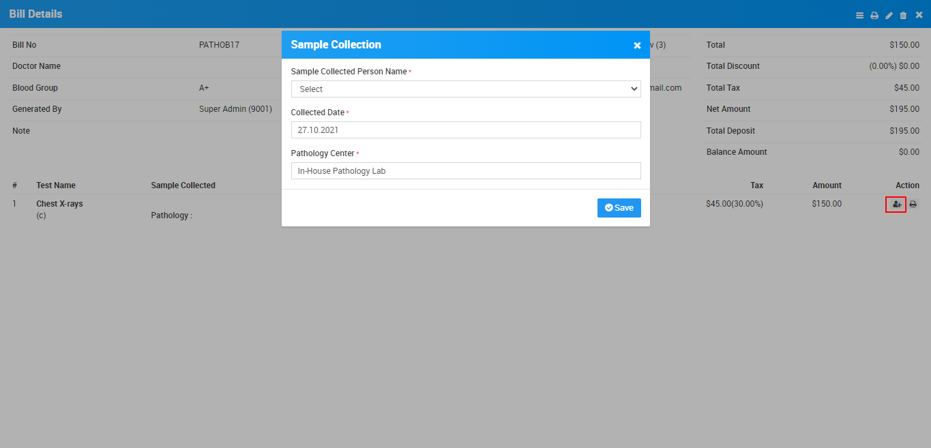Click the Test Name column header
This screenshot has width=931, height=448.
click(x=56, y=185)
